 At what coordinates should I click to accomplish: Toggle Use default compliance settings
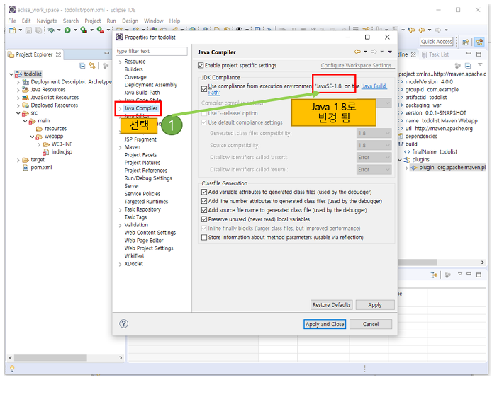pyautogui.click(x=204, y=122)
